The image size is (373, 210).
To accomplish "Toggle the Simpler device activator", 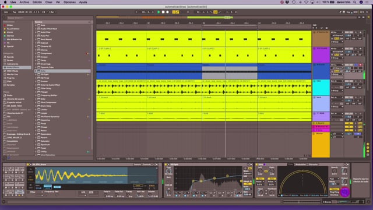I will tap(28, 164).
